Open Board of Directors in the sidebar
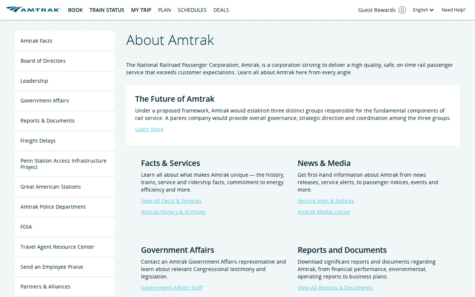 (x=65, y=61)
